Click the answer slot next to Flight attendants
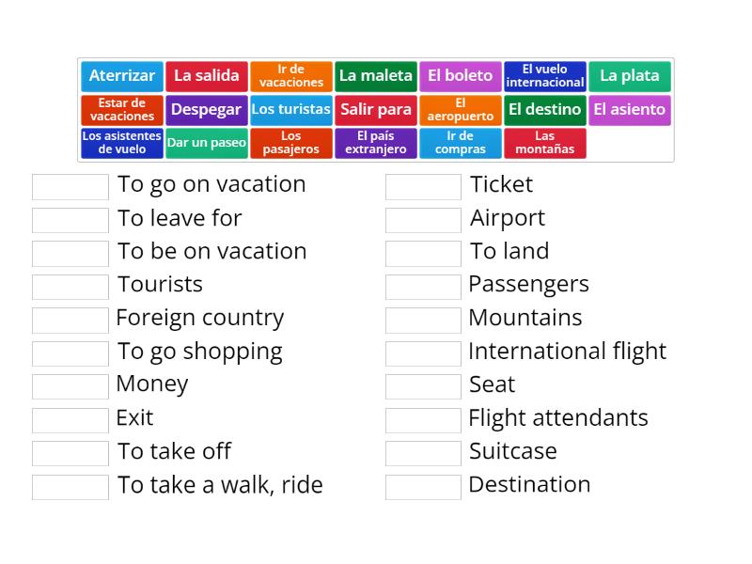752x564 pixels. coord(422,419)
